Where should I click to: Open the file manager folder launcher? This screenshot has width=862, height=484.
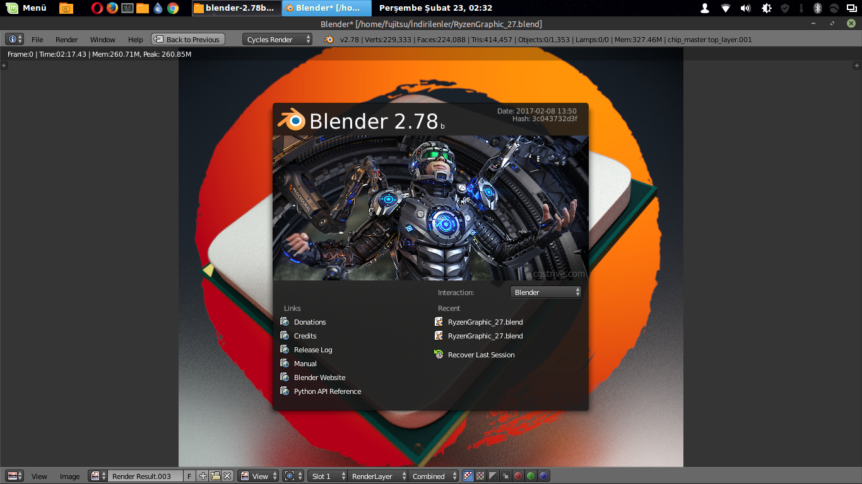point(143,8)
